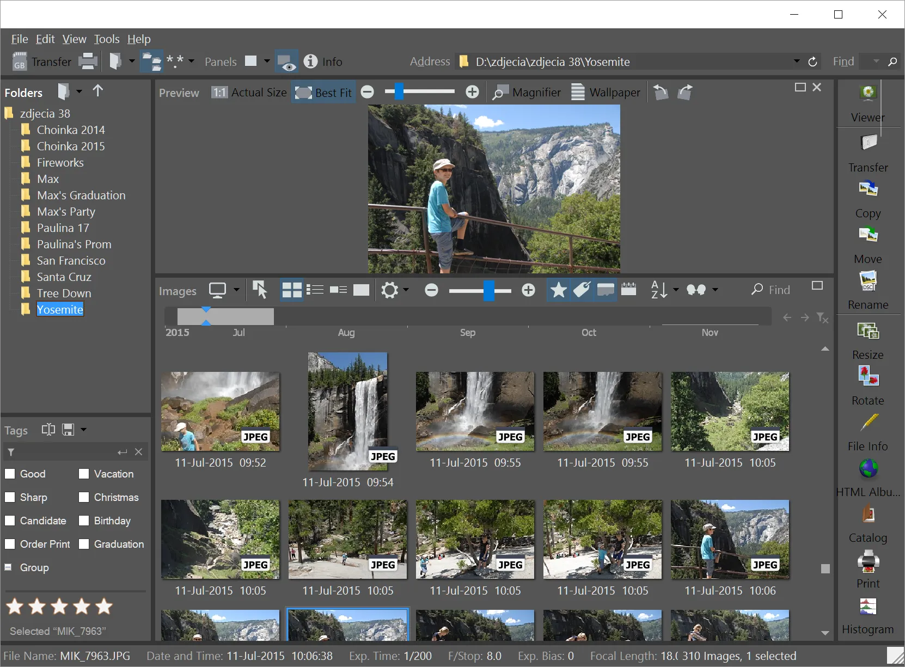Viewport: 905px width, 667px height.
Task: Open the Edit menu
Action: 45,39
